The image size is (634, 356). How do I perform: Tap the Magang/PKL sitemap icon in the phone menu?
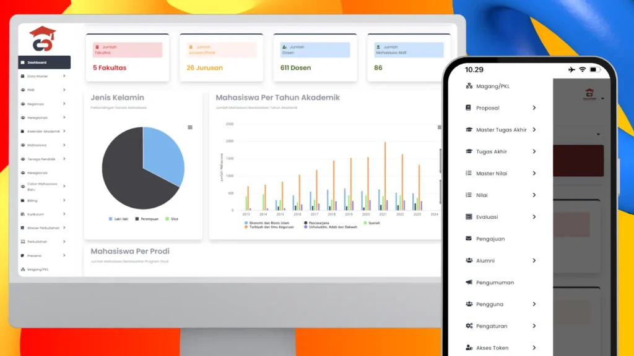click(469, 86)
